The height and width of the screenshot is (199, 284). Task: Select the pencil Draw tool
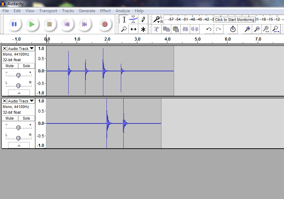point(143,20)
